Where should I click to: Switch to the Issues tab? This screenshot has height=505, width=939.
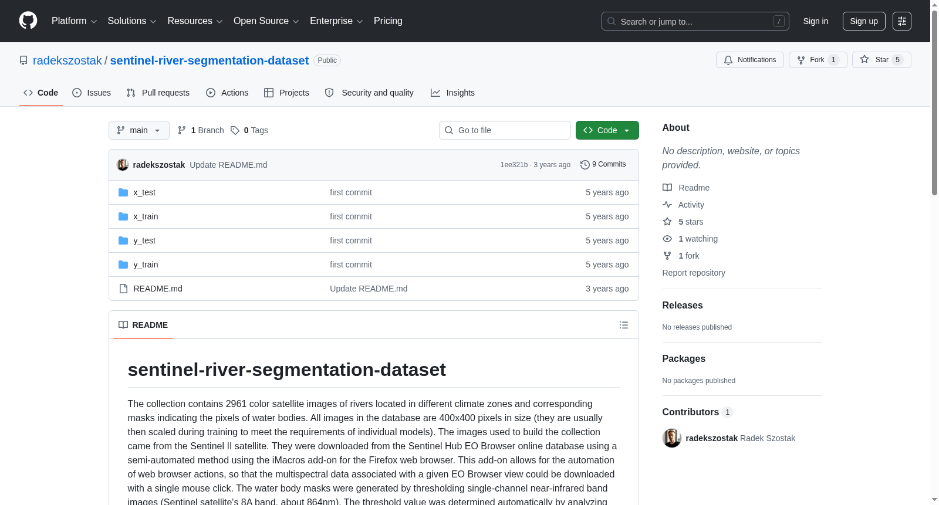[x=92, y=93]
